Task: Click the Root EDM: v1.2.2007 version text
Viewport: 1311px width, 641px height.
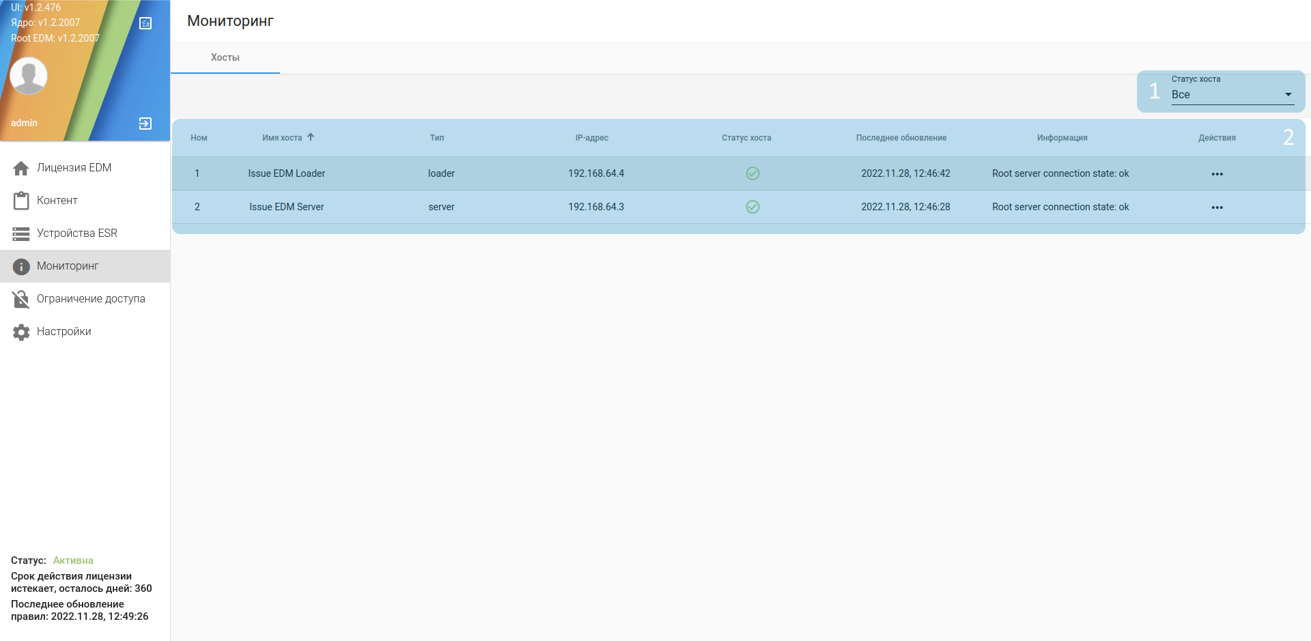Action: click(55, 38)
